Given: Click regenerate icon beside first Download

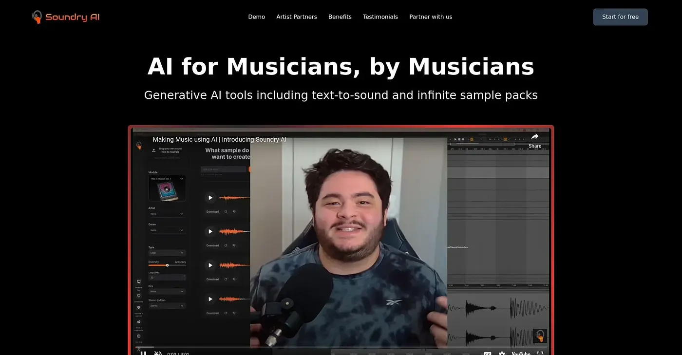Looking at the screenshot, I should click(x=226, y=212).
